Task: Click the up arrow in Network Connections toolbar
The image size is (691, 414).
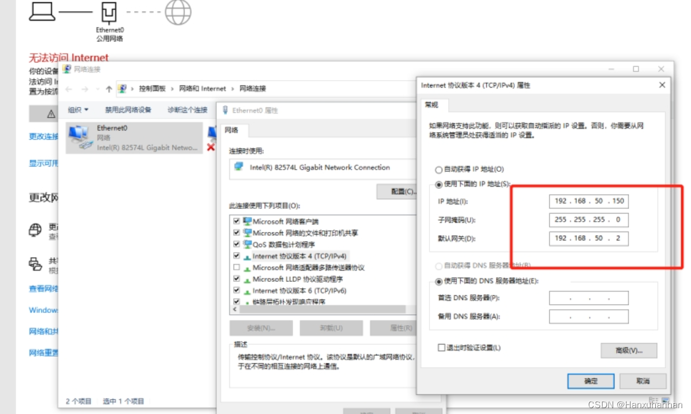Action: point(109,89)
